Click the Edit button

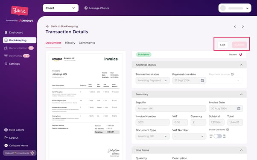(x=222, y=45)
